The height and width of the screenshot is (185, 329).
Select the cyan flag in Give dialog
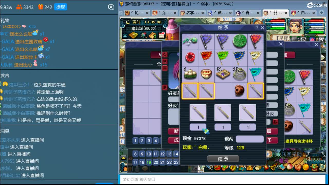point(255,74)
